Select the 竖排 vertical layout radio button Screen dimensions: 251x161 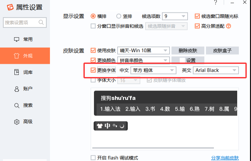(x=119, y=16)
